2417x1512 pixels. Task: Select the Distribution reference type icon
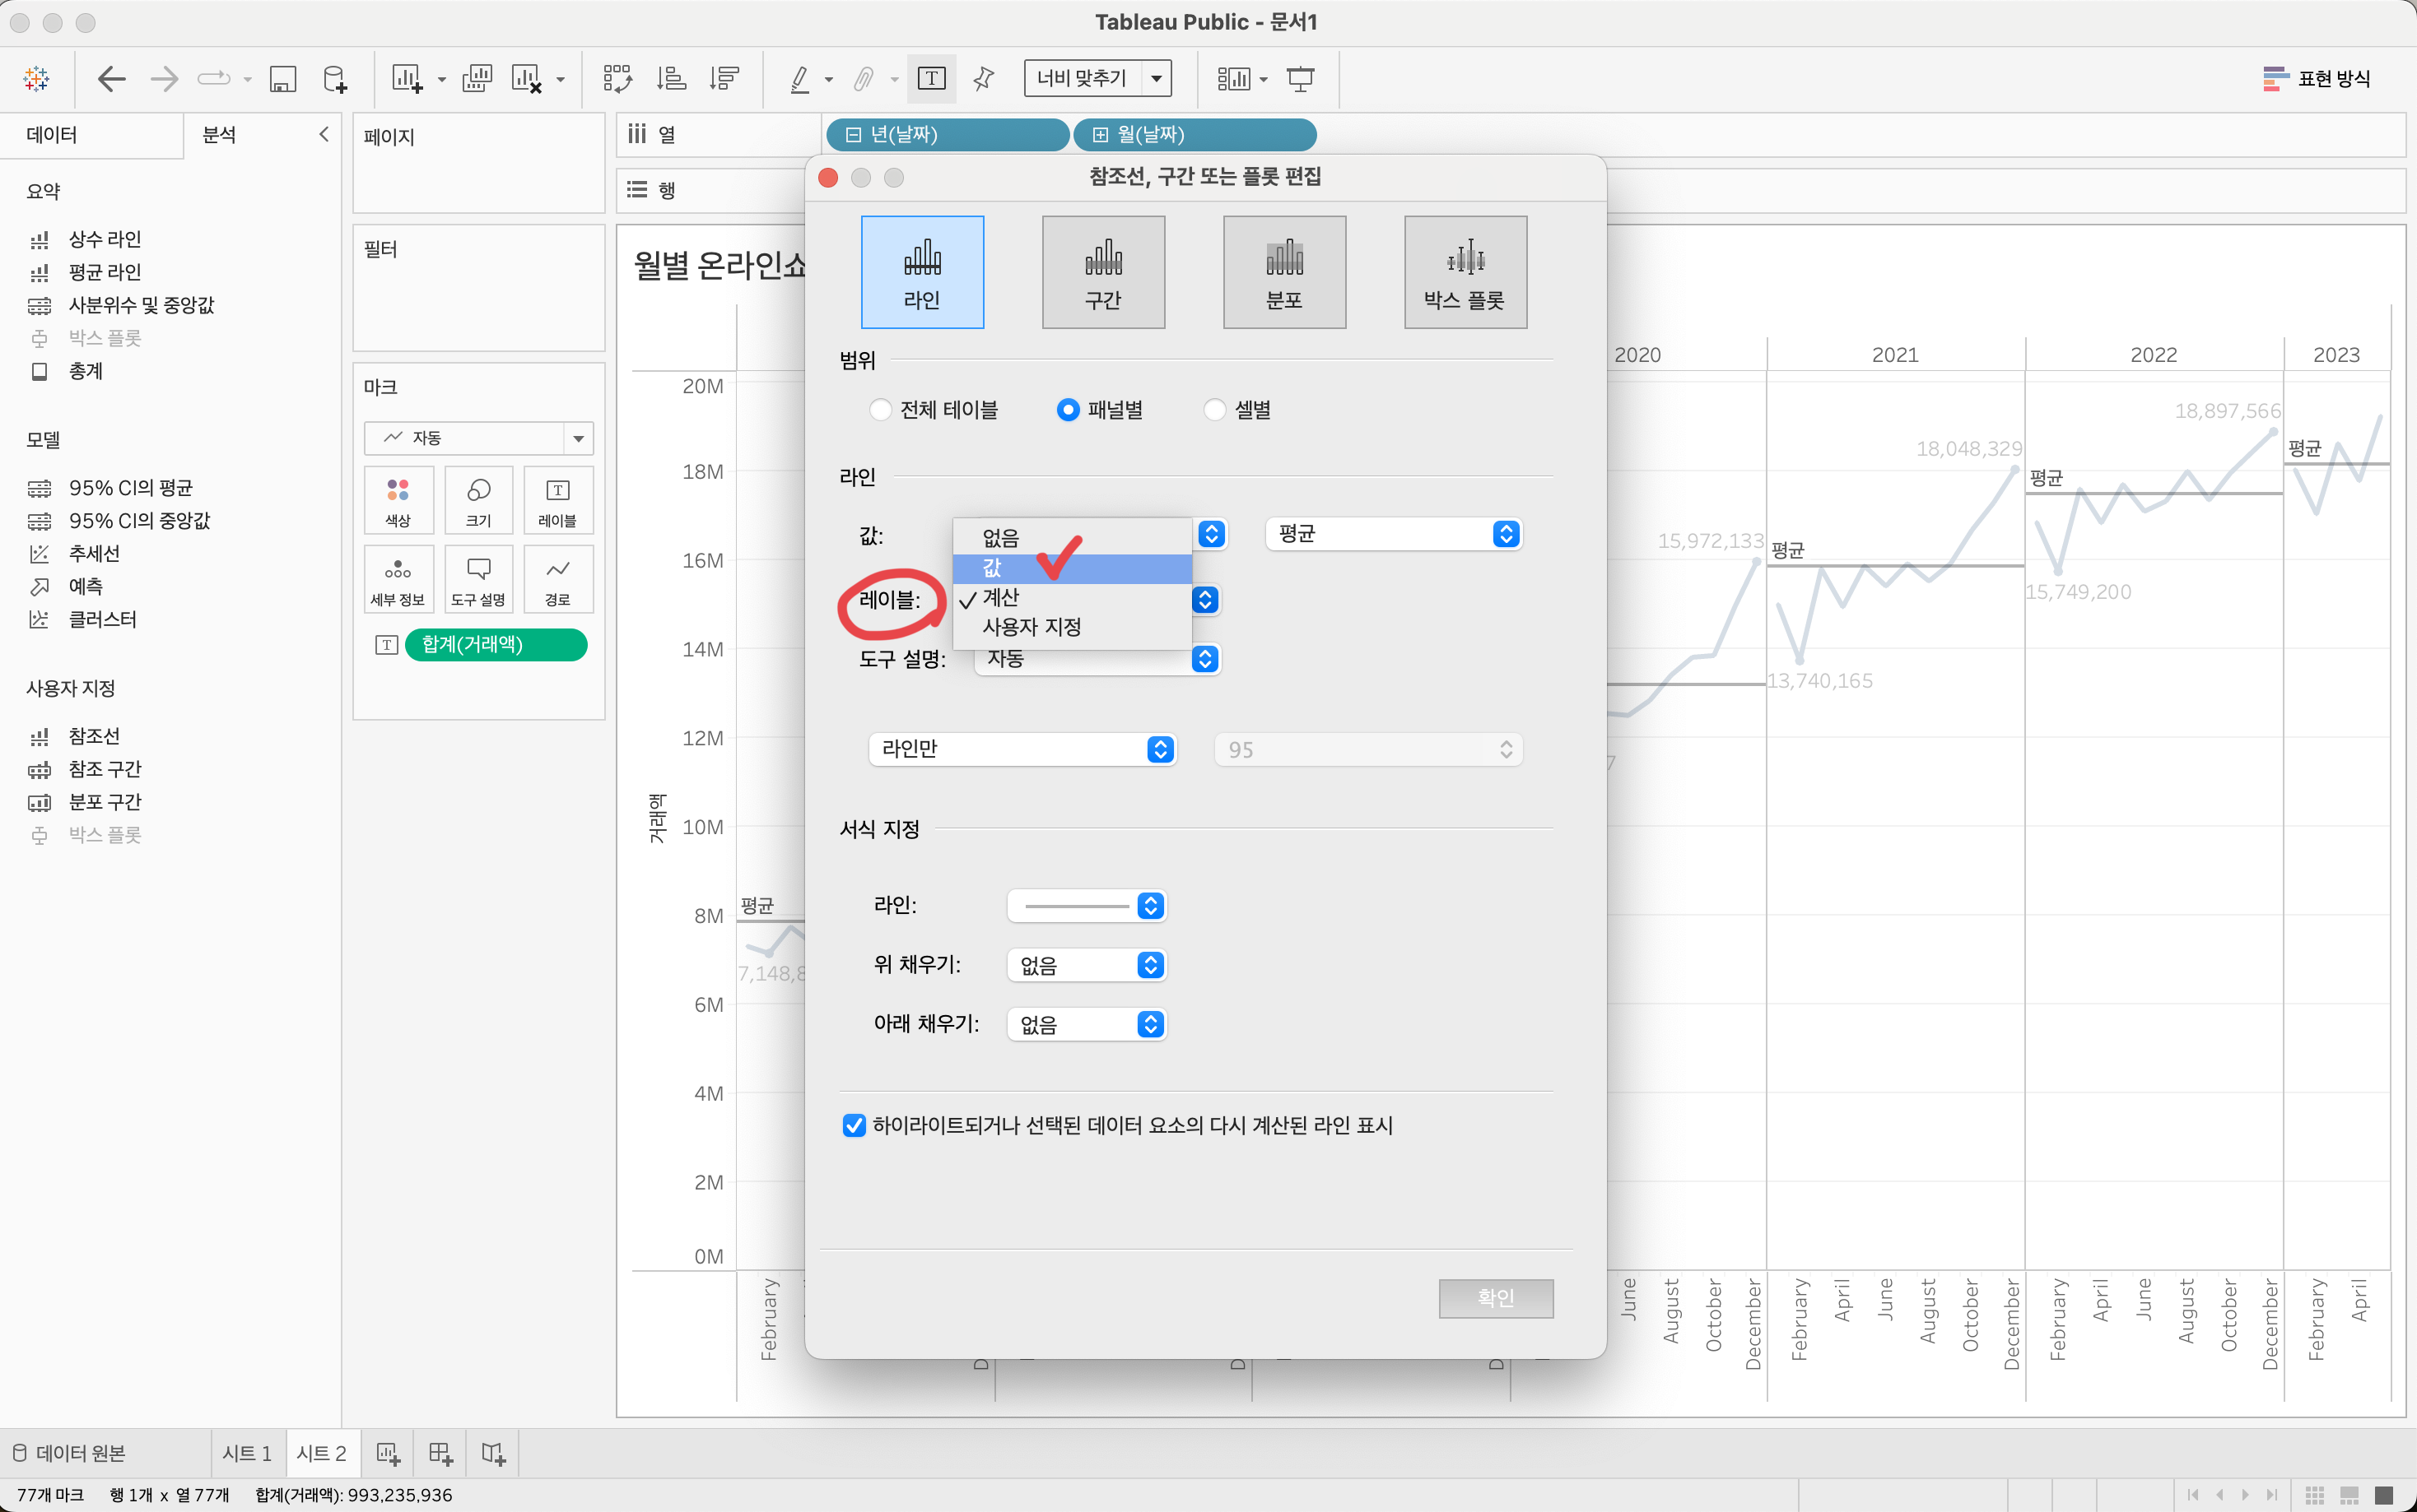(1283, 272)
